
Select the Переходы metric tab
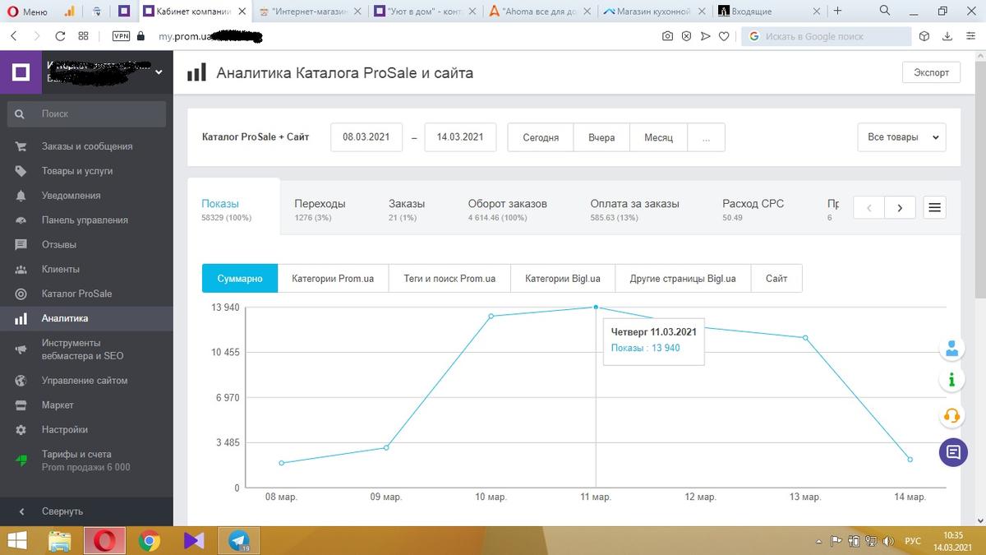point(320,209)
